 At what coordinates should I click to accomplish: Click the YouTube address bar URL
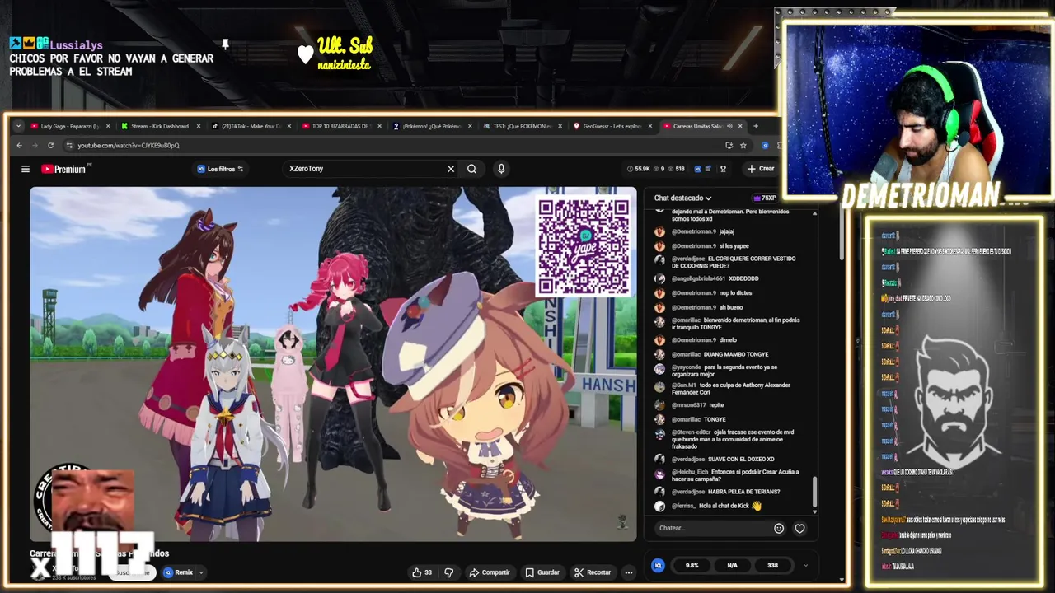pos(129,146)
